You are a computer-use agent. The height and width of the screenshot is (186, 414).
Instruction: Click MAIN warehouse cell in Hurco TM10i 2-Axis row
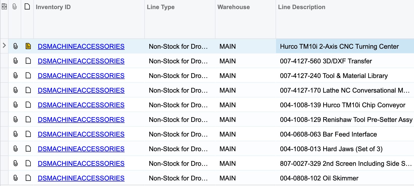245,46
